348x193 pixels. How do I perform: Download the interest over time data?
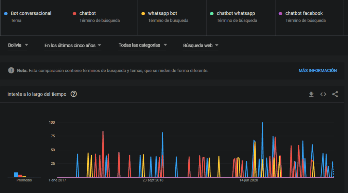pos(311,94)
